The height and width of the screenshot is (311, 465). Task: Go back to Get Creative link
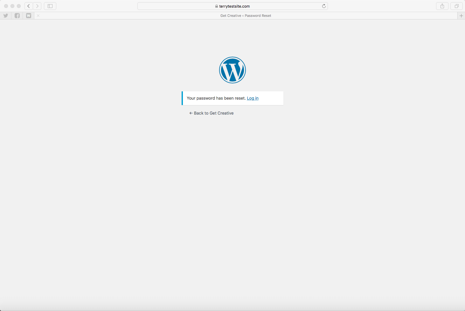coord(212,113)
